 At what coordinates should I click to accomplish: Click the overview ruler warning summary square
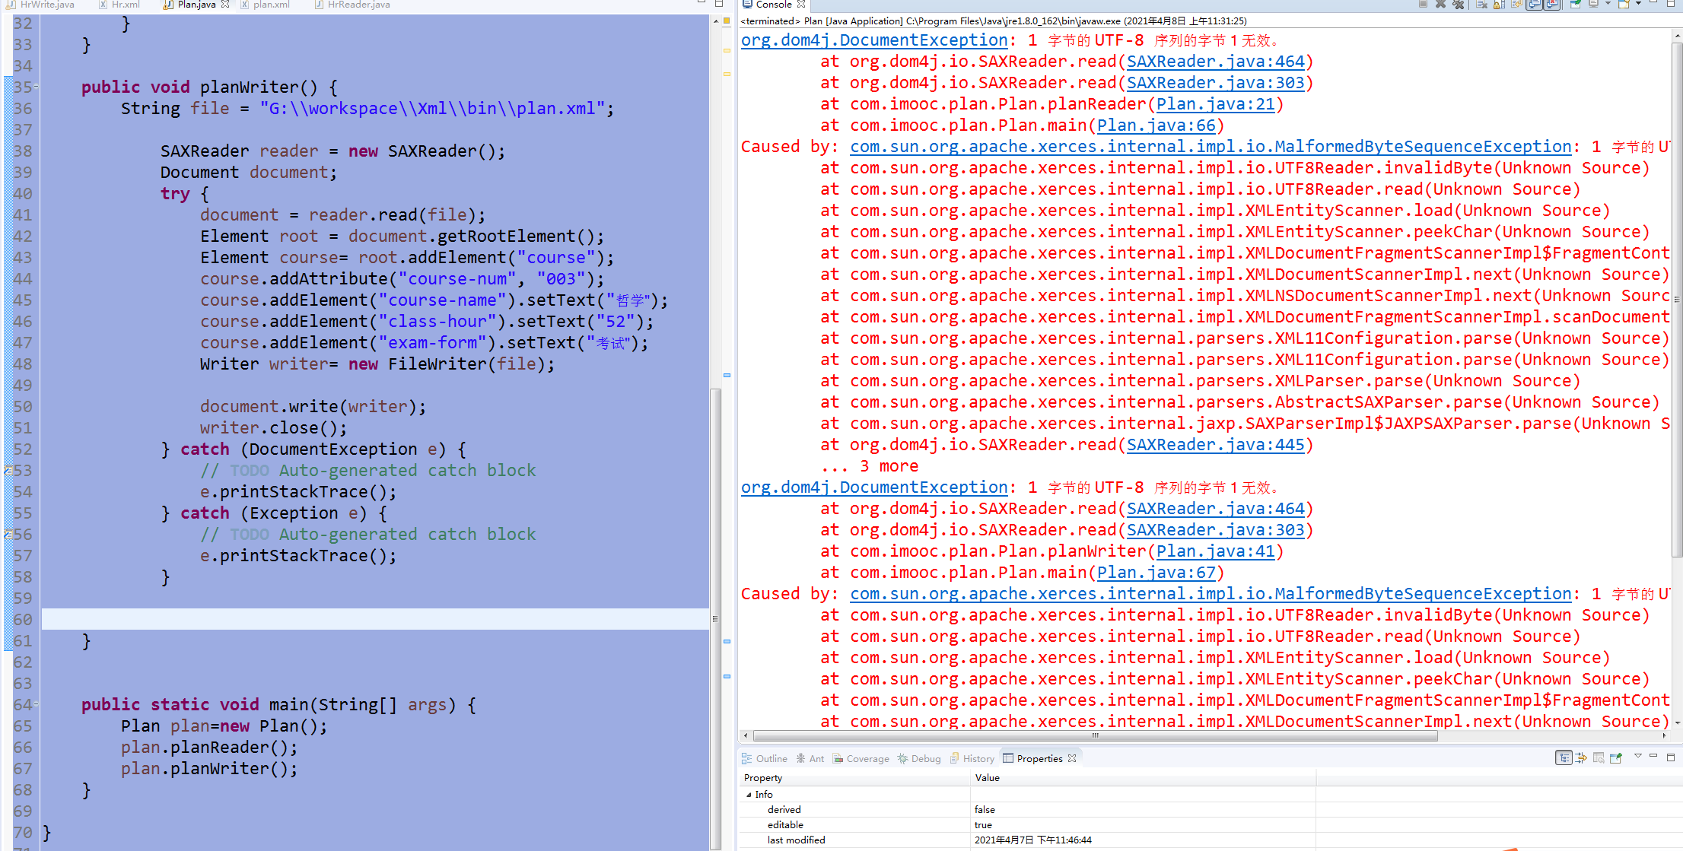(x=727, y=21)
